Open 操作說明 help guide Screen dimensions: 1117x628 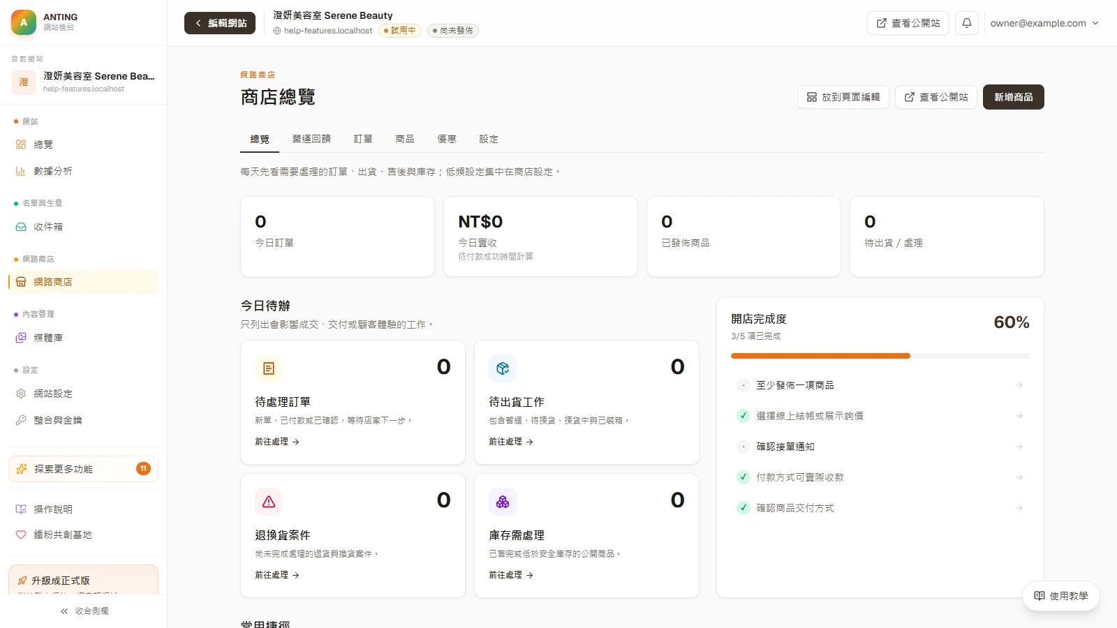click(83, 509)
